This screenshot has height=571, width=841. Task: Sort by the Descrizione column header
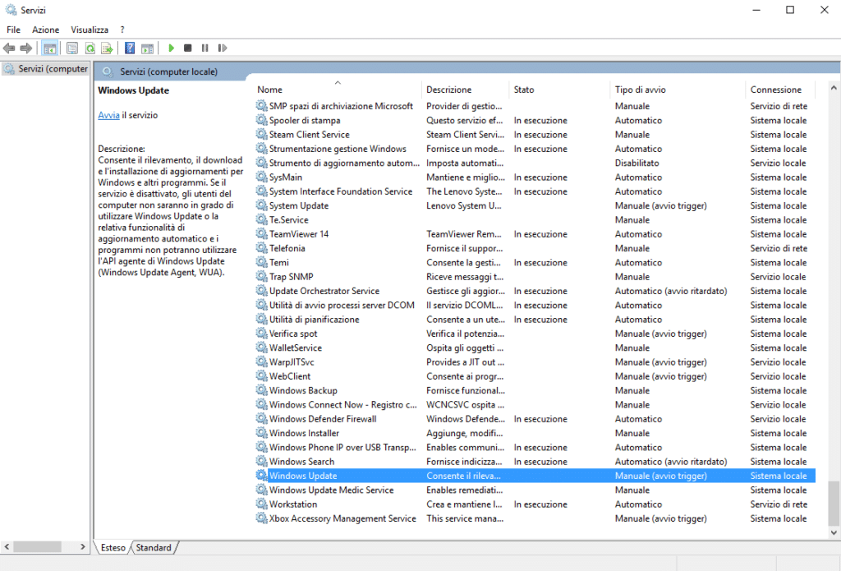pos(466,90)
